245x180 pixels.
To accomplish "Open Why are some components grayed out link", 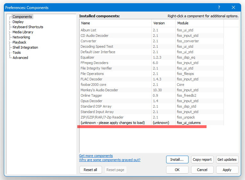I will click(x=110, y=160).
